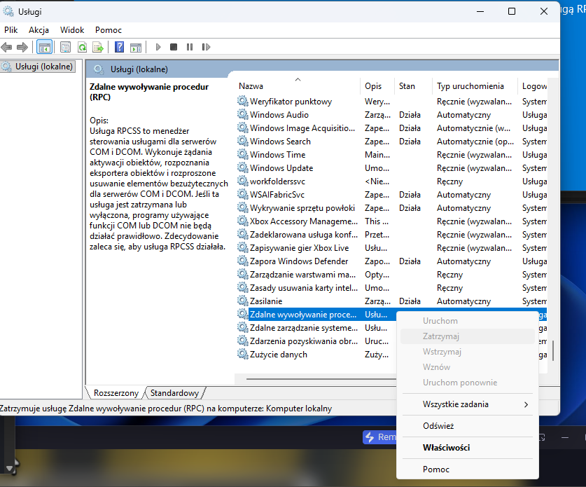Select the Windows Image Acquisition service row
586x487 pixels.
tap(391, 128)
